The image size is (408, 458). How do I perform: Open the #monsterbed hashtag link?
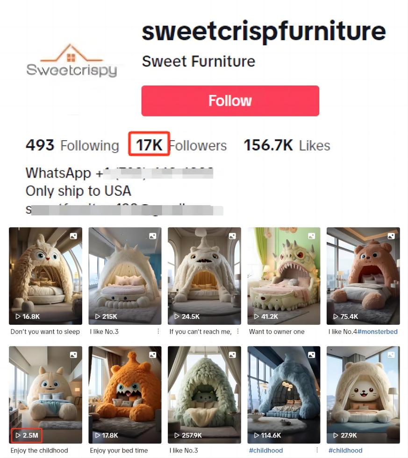(377, 331)
